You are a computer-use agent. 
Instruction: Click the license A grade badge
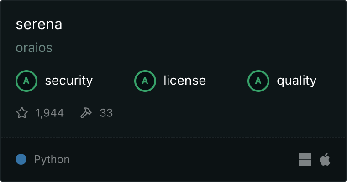145,81
